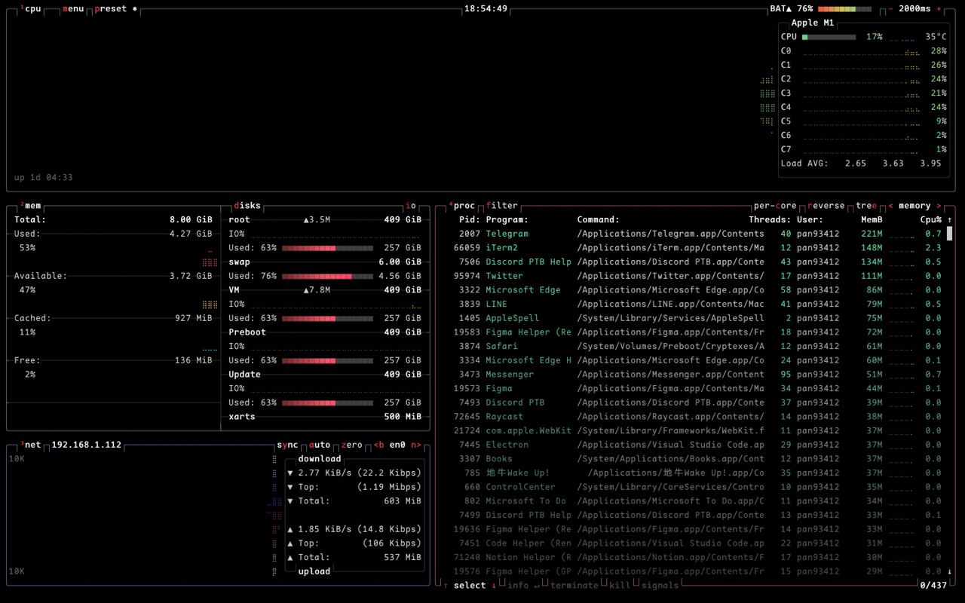The height and width of the screenshot is (603, 965).
Task: Toggle sync in the net box
Action: tap(287, 445)
